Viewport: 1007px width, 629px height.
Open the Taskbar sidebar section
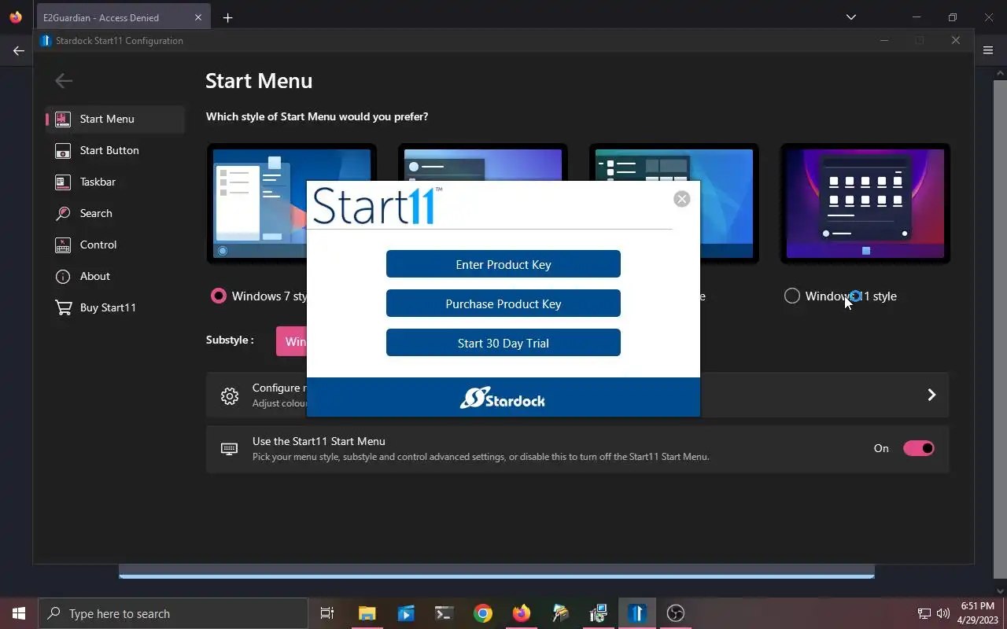point(115,182)
